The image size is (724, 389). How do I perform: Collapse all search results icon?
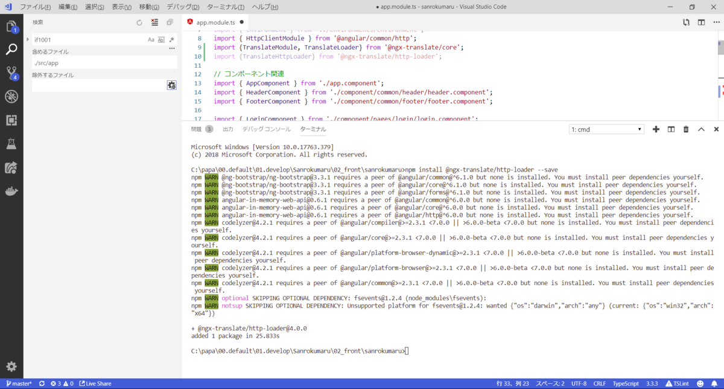170,22
